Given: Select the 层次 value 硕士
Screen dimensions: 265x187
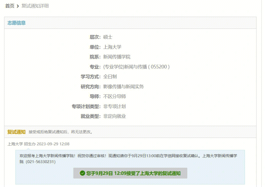Looking at the screenshot, I should tap(108, 37).
